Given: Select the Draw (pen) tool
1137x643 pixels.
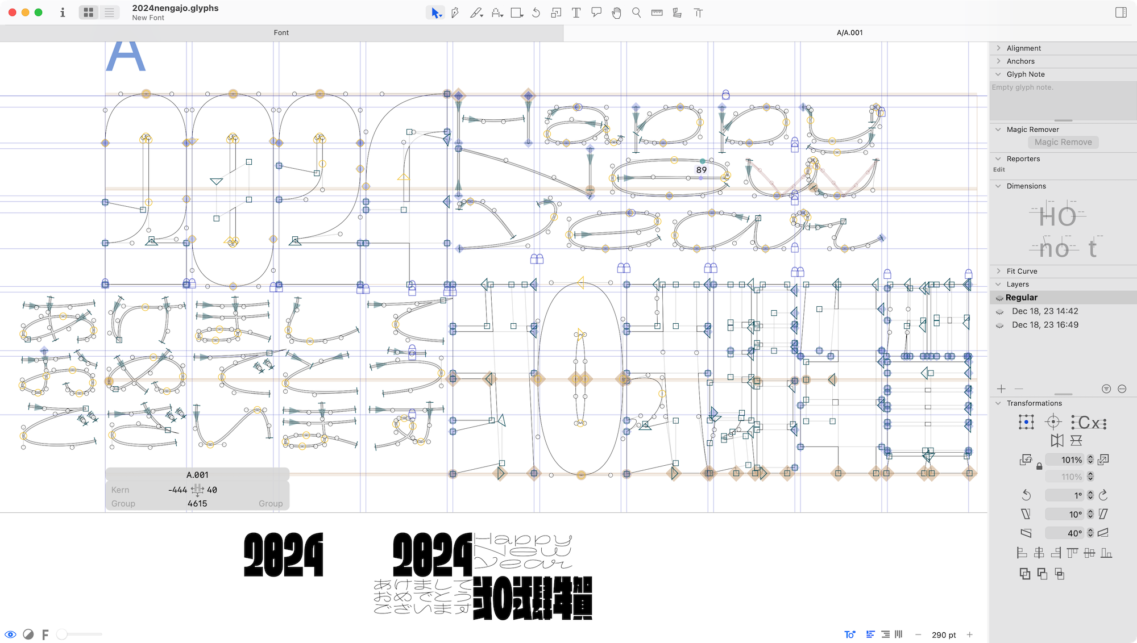Looking at the screenshot, I should pos(454,12).
